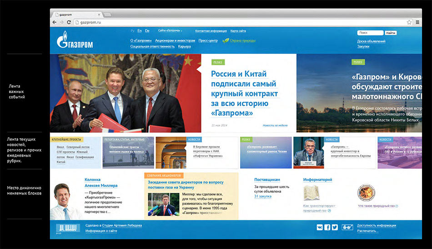Open «Информация о сайте» footer link

point(101,231)
